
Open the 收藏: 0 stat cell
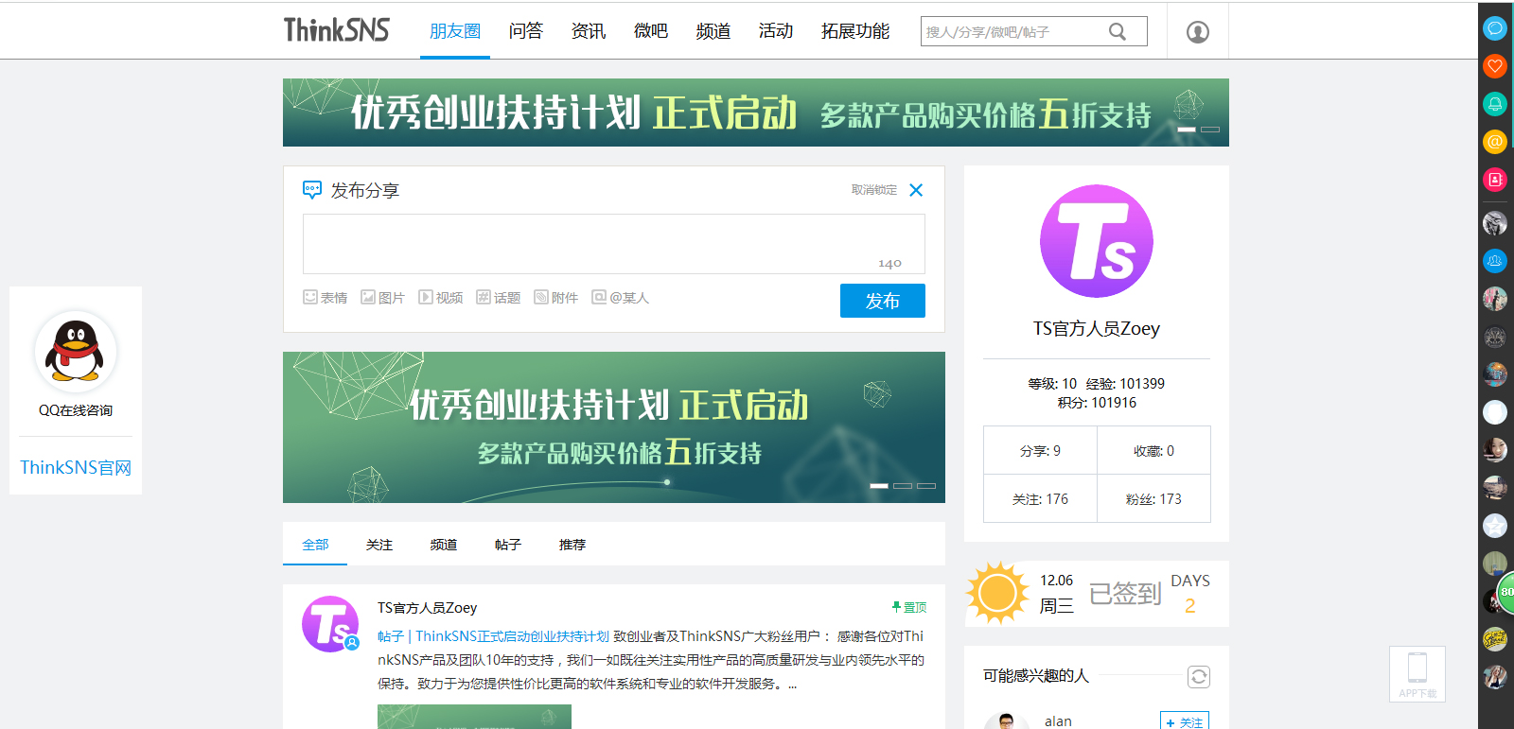1154,451
